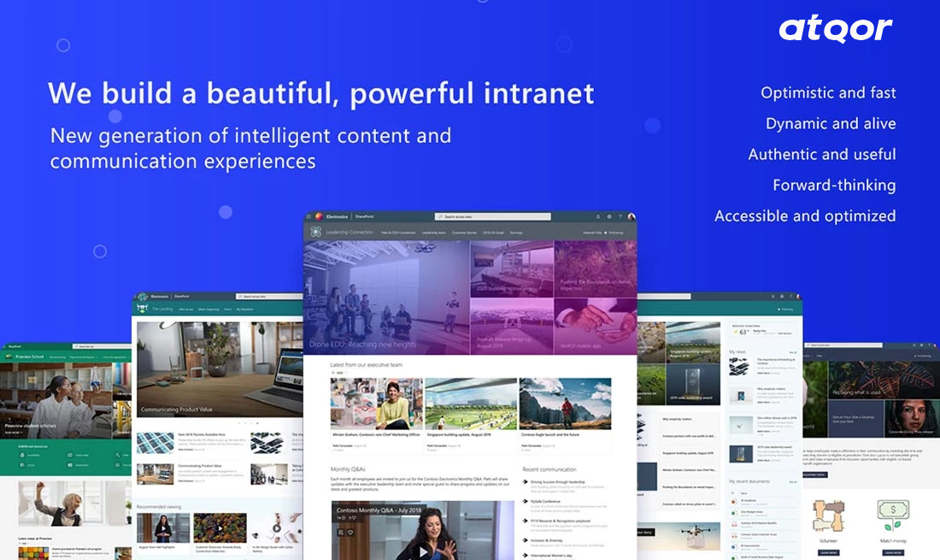Viewport: 940px width, 560px height.
Task: Click the arrow beside Inclusion & Diversity
Action: (526, 540)
